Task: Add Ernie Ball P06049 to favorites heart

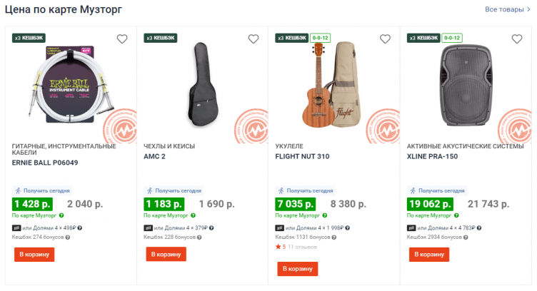Action: click(122, 39)
